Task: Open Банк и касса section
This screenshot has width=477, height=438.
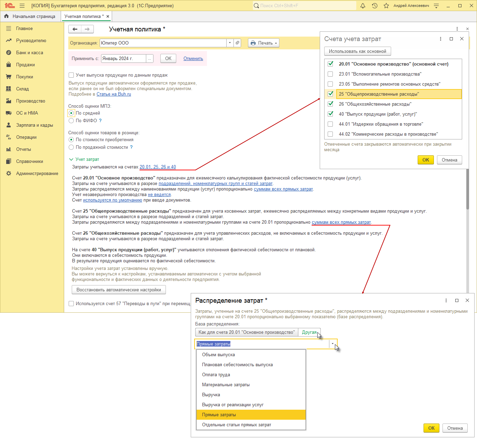Action: point(30,53)
